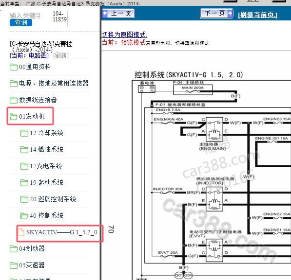Open the 电源、接地及常用连接器 folder

coord(54,83)
